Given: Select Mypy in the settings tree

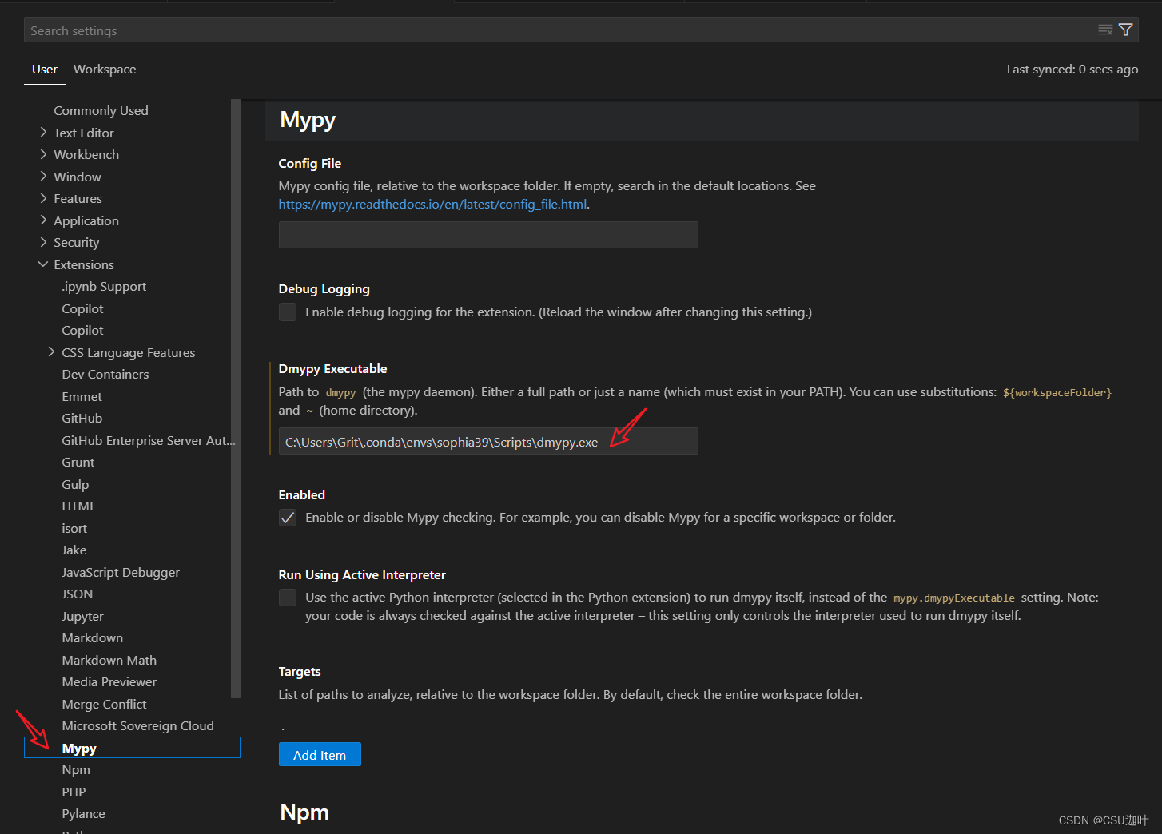Looking at the screenshot, I should 133,748.
